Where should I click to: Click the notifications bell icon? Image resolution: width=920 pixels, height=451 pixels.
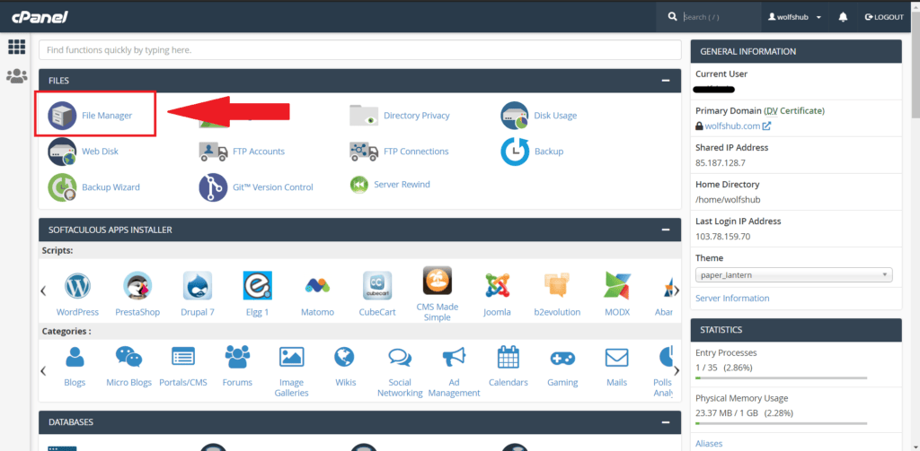tap(843, 17)
